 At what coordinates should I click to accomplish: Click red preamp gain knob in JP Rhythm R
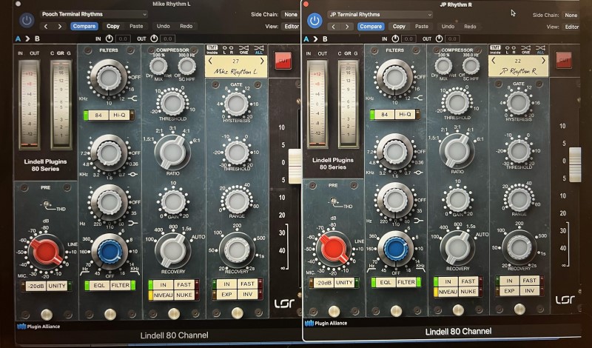[x=334, y=248]
